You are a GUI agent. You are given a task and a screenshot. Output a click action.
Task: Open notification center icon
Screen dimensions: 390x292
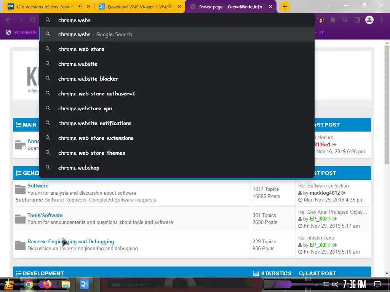click(x=377, y=284)
